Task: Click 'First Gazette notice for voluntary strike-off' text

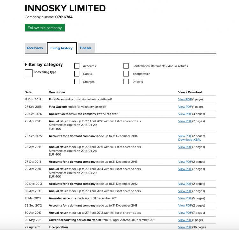Action: (x=77, y=107)
